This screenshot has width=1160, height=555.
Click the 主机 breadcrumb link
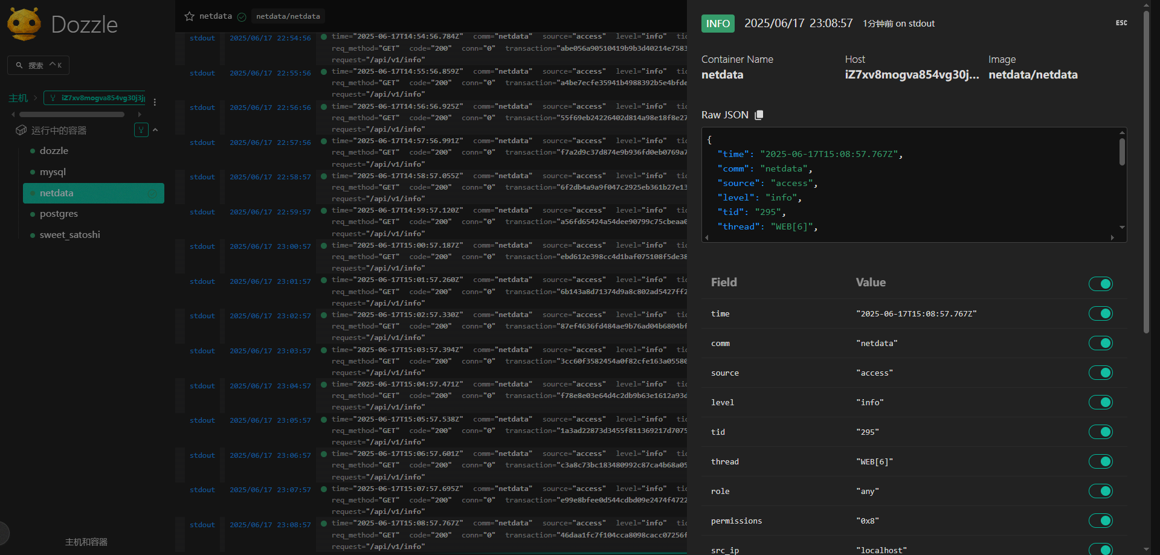[x=18, y=98]
